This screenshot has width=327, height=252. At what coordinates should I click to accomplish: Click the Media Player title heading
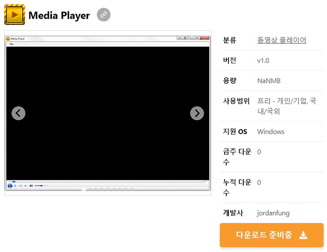coord(59,15)
